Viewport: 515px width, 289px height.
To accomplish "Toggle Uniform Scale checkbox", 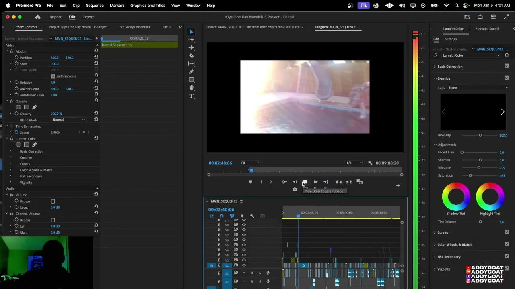I will [x=53, y=76].
